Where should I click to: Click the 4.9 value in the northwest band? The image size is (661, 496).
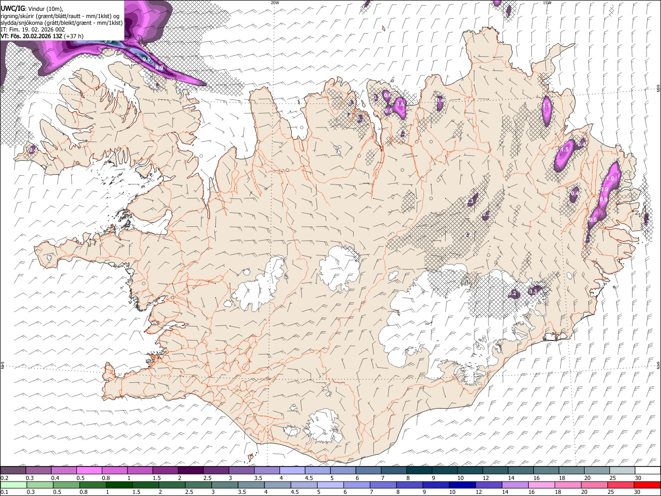pyautogui.click(x=159, y=68)
